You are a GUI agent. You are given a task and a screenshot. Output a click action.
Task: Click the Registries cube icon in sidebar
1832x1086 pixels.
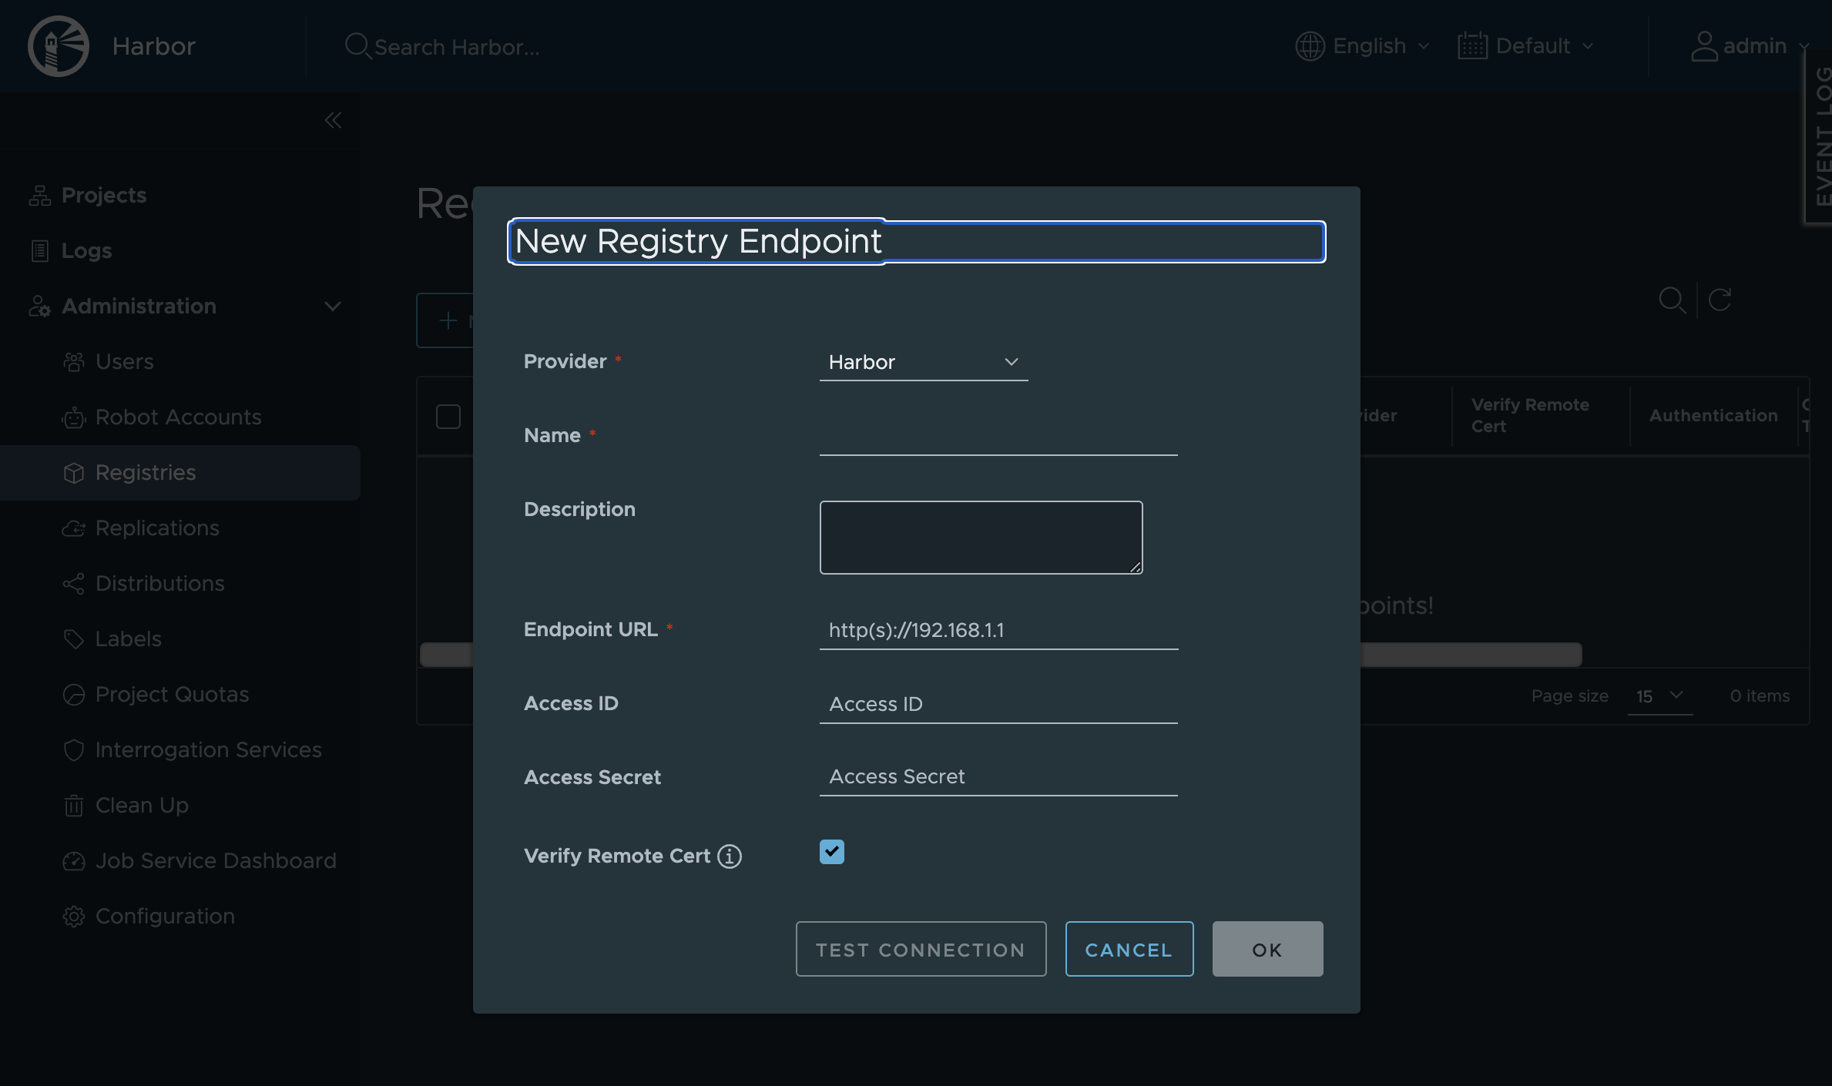(73, 473)
